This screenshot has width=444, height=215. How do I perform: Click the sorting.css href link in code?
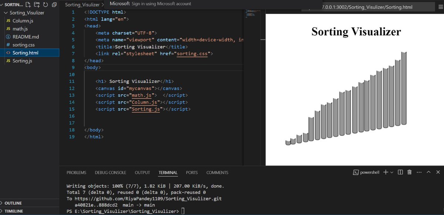(192, 54)
